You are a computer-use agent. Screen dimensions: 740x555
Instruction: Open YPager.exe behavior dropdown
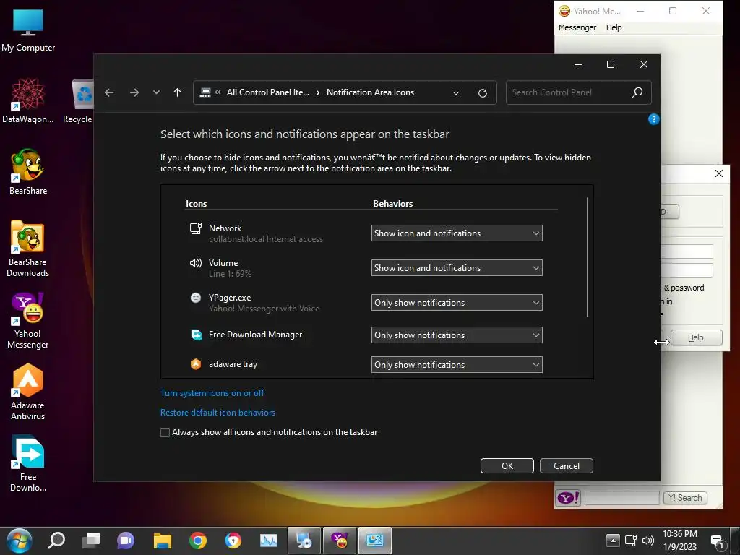457,303
